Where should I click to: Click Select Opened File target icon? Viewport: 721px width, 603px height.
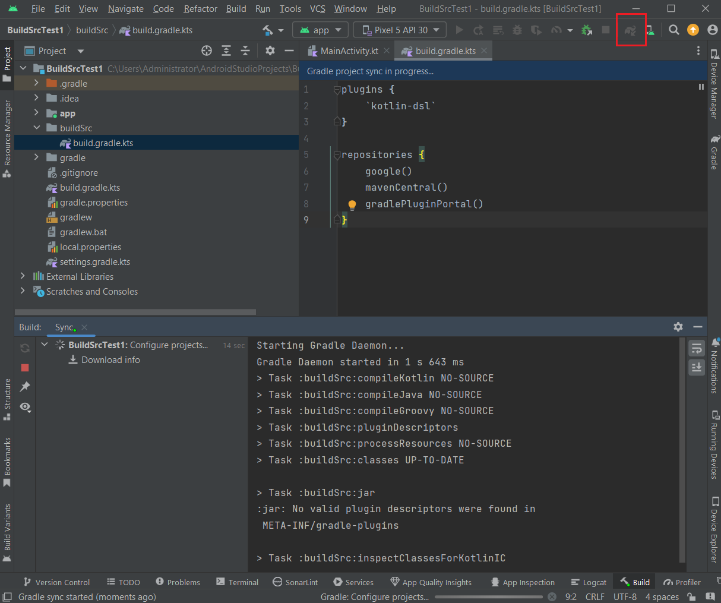tap(207, 50)
